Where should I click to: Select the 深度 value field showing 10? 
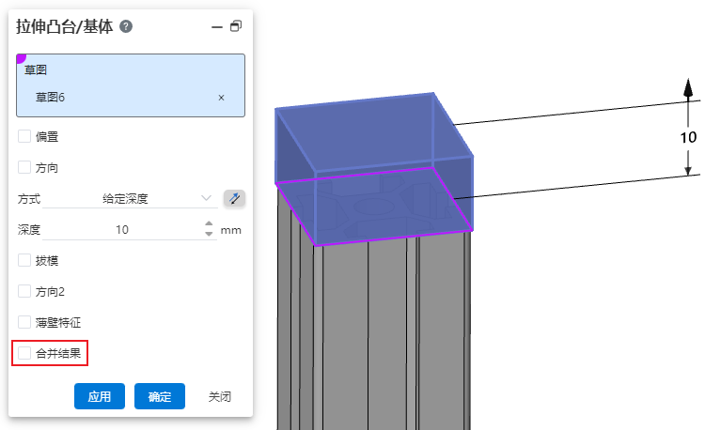tap(122, 230)
